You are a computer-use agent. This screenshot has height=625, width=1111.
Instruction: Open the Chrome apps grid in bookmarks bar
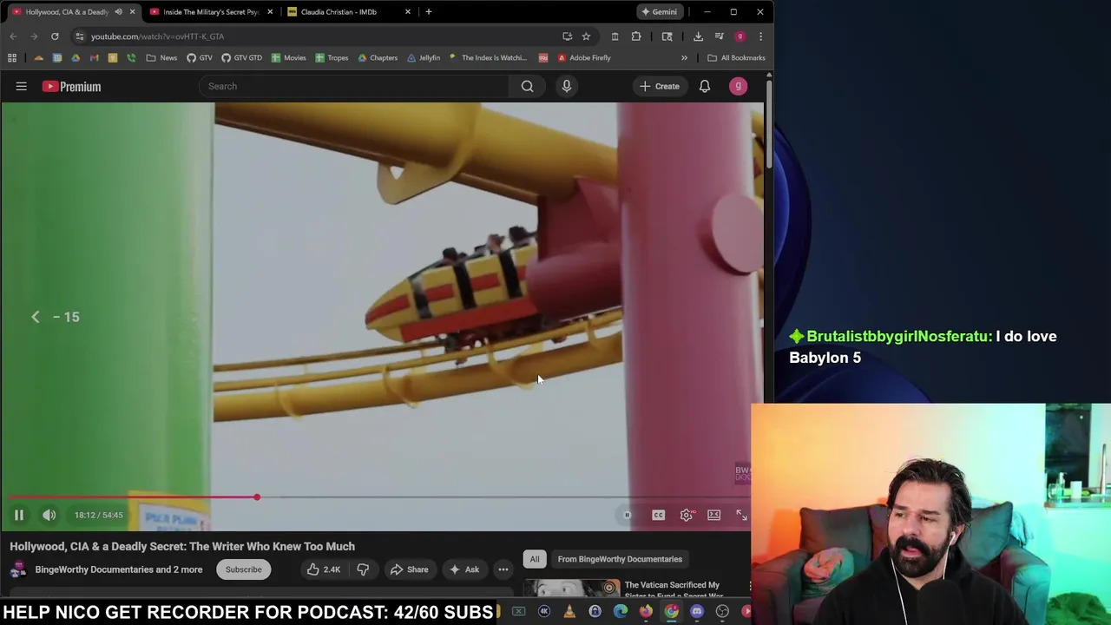click(12, 58)
